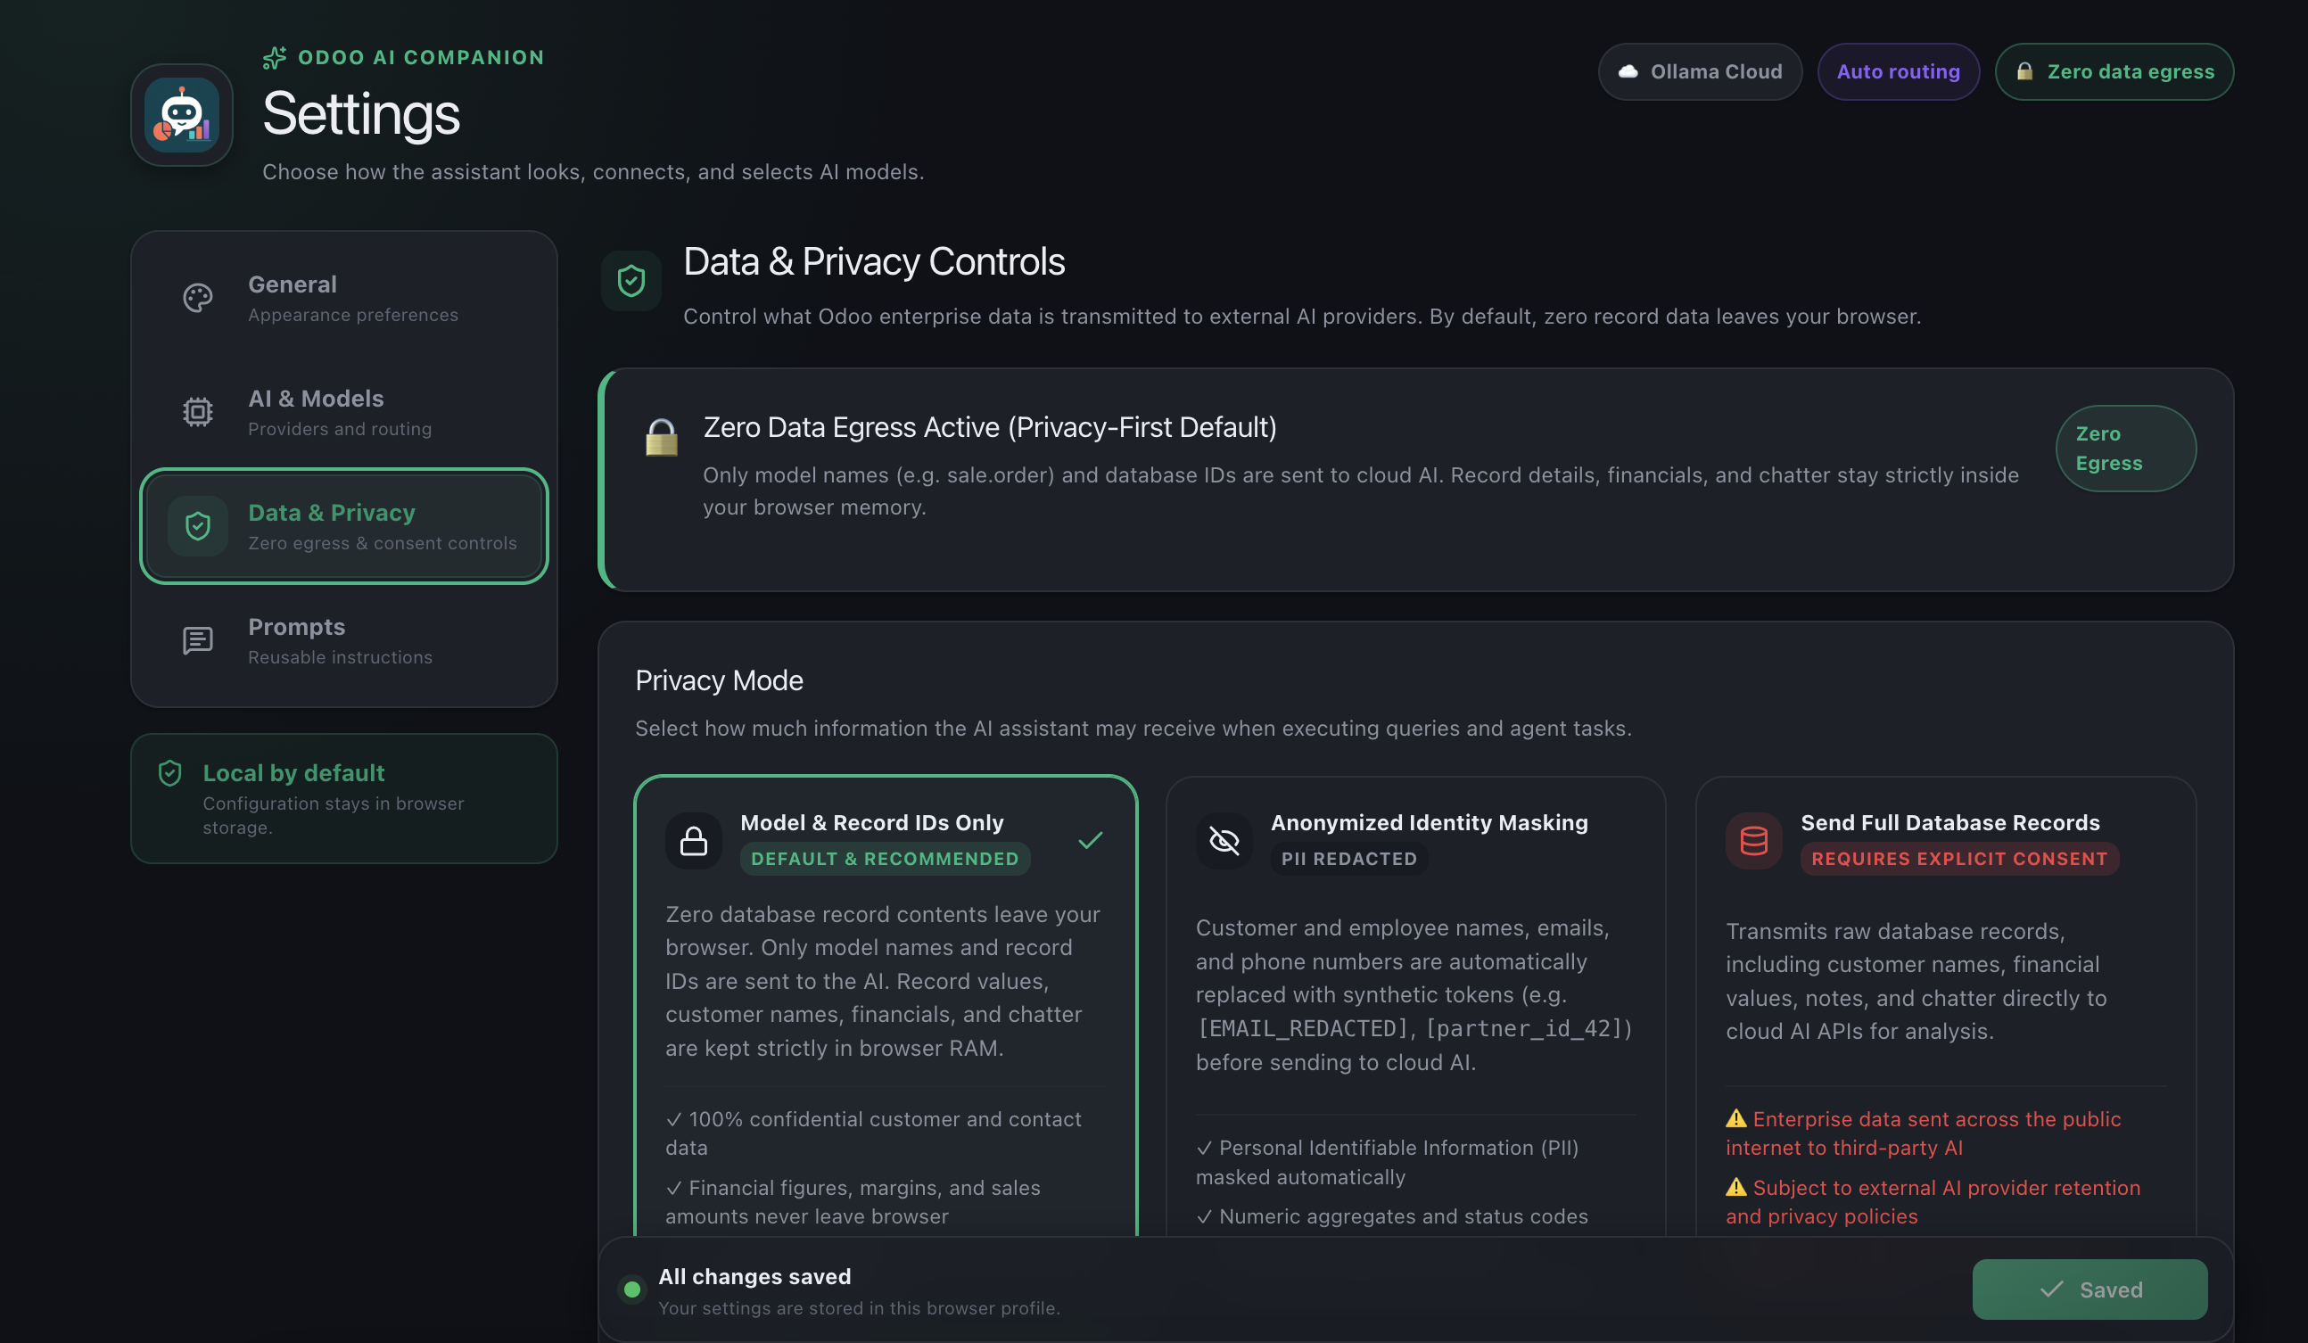Click the Privacy Mode section heading
This screenshot has height=1343, width=2308.
click(719, 680)
